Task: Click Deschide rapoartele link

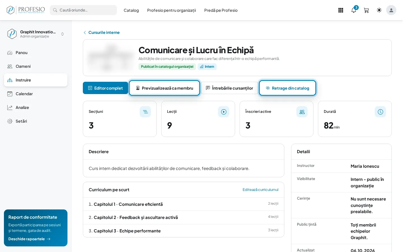Action: pyautogui.click(x=29, y=239)
